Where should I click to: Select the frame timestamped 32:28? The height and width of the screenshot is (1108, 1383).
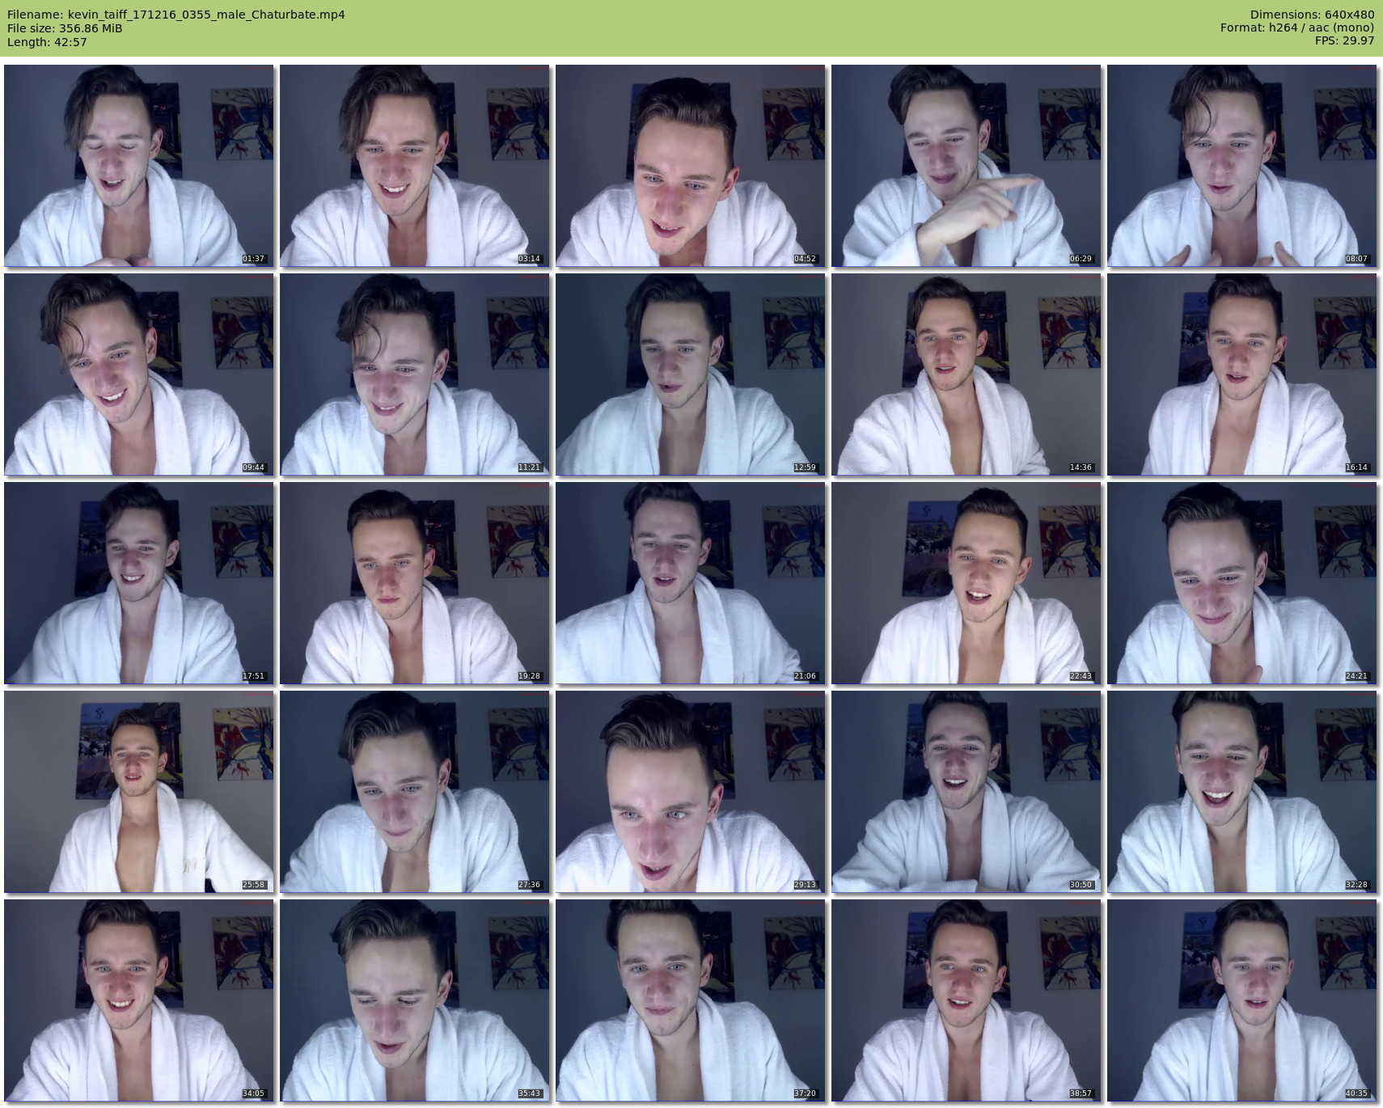[x=1241, y=791]
